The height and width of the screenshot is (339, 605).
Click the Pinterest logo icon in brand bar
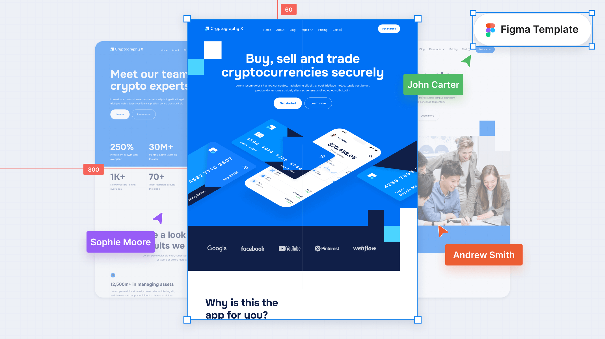316,248
